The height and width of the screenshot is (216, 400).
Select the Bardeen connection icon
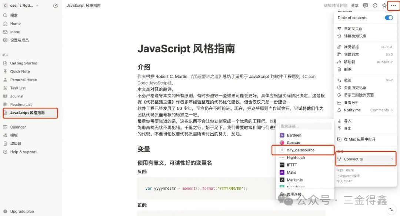pos(282,135)
